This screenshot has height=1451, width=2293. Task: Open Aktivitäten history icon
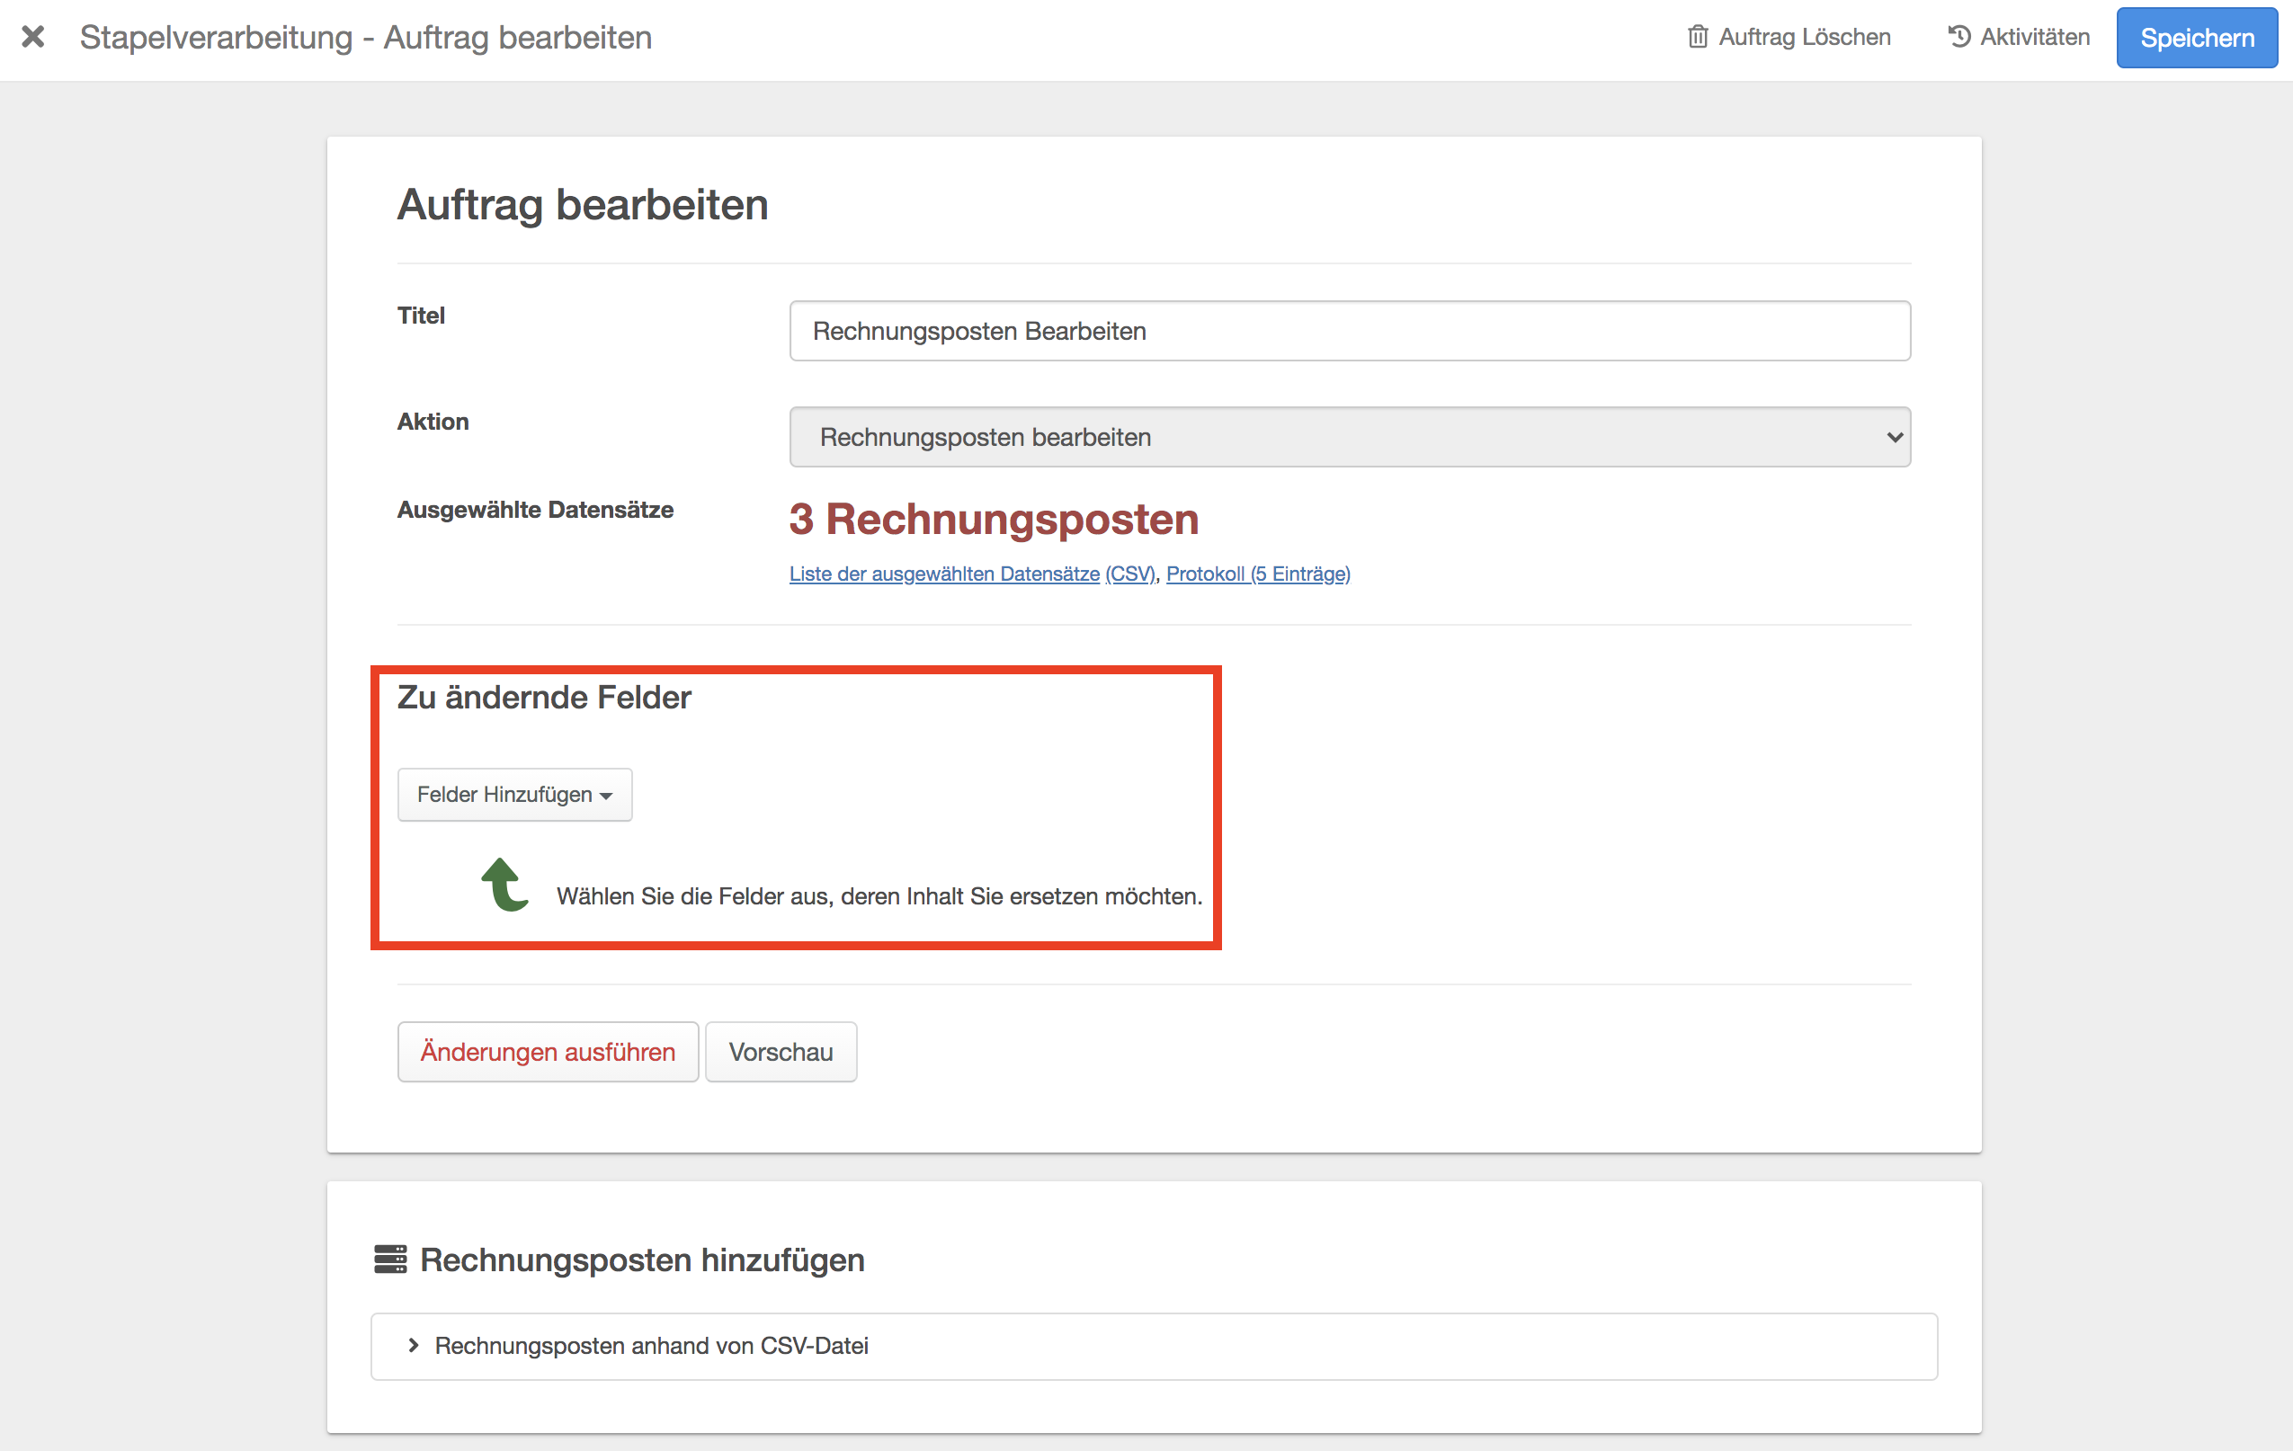tap(1958, 37)
